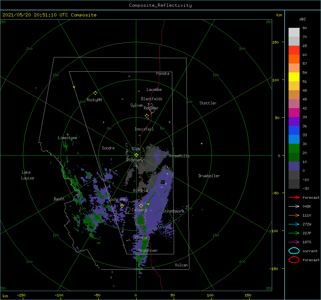Screen dimensions: 321x300
Task: Click the Didsbury label
Action: coord(135,160)
